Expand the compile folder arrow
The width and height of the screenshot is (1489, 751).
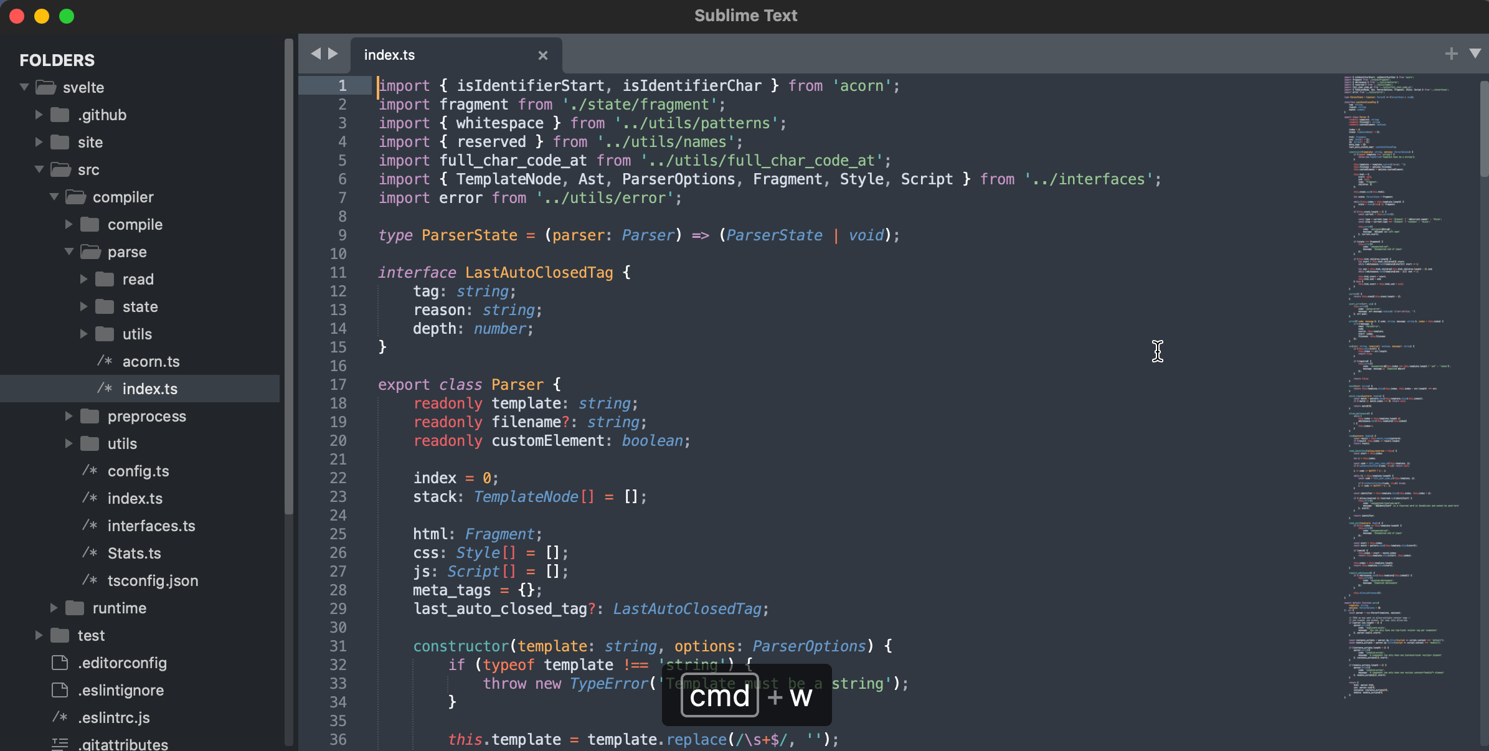point(69,224)
